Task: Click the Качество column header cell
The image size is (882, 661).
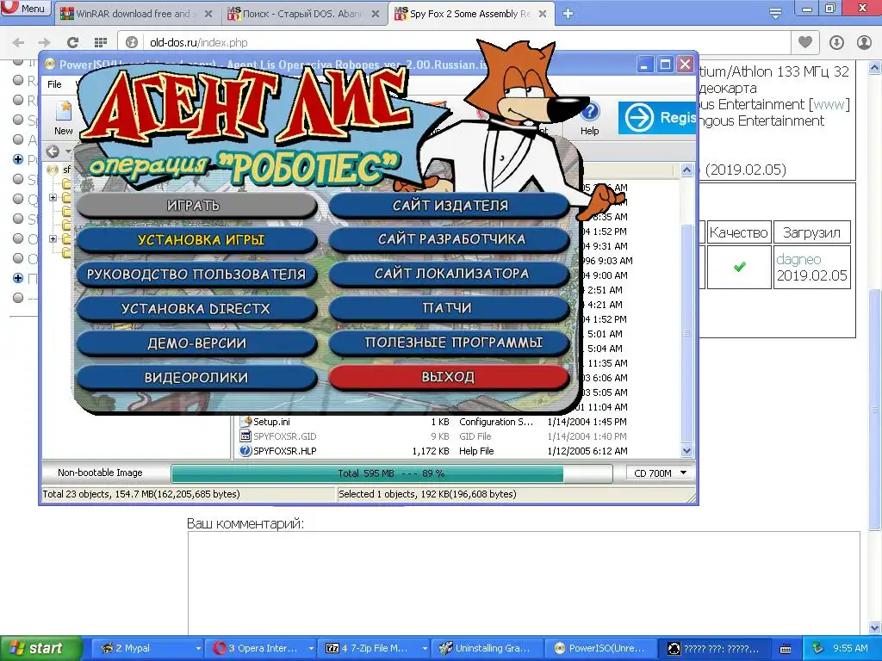Action: pos(738,232)
